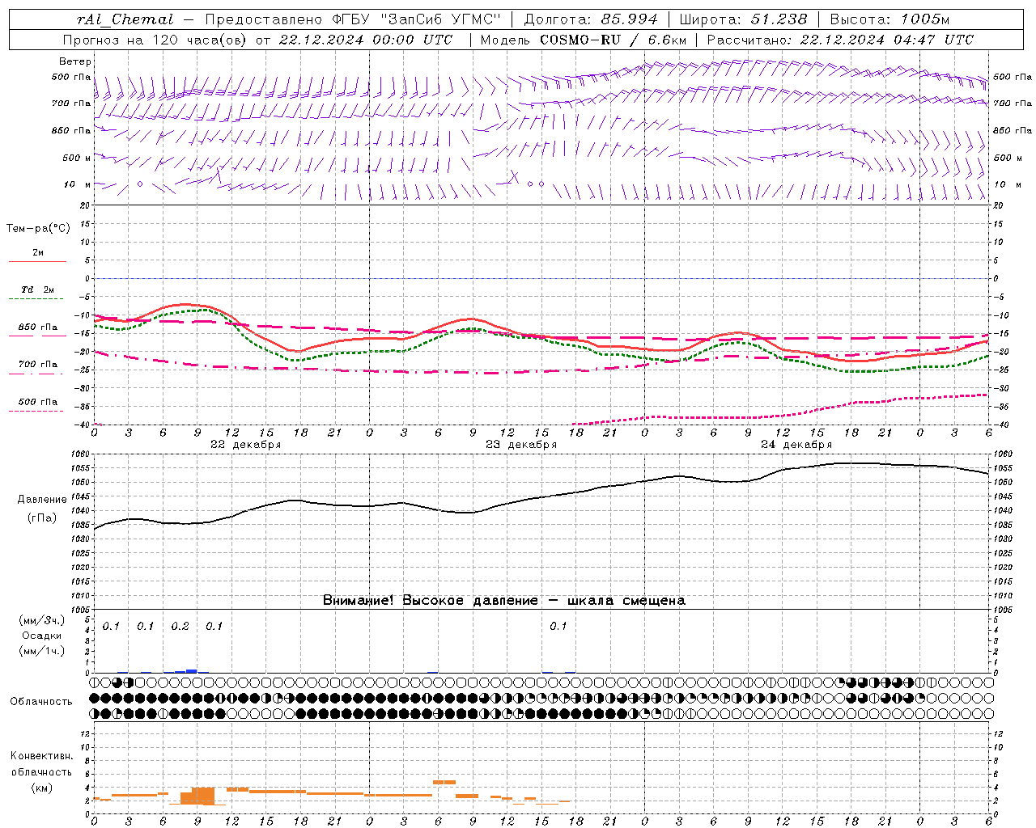
Task: Click the '850 гПа' temperature legend entry
Action: pos(38,327)
